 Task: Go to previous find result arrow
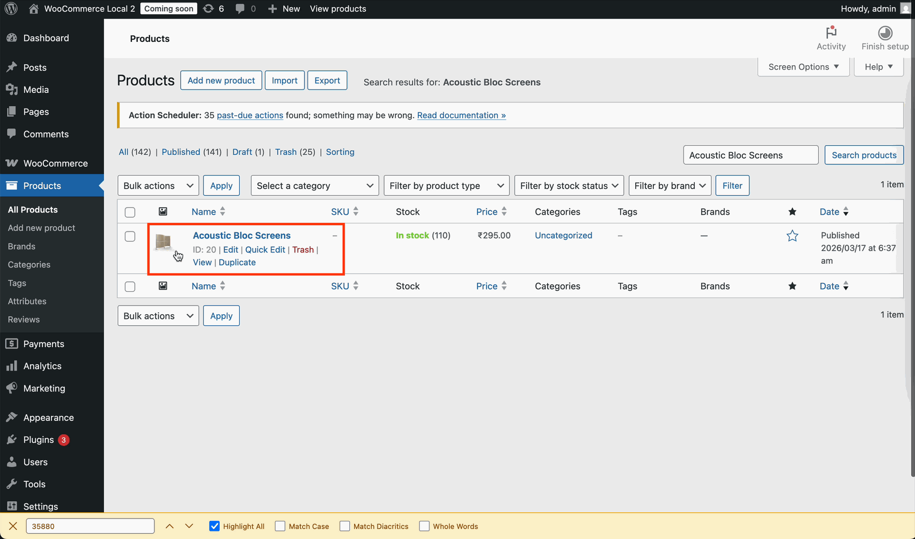coord(170,526)
